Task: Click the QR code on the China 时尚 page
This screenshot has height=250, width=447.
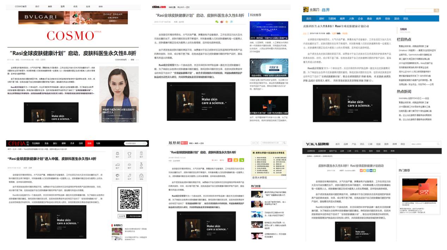Action: tap(130, 199)
